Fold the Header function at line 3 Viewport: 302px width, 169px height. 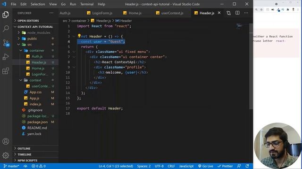coord(74,36)
